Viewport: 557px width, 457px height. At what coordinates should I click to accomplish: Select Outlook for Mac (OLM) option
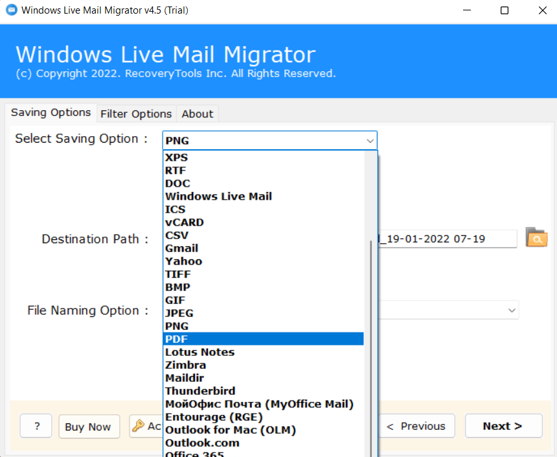click(x=264, y=430)
